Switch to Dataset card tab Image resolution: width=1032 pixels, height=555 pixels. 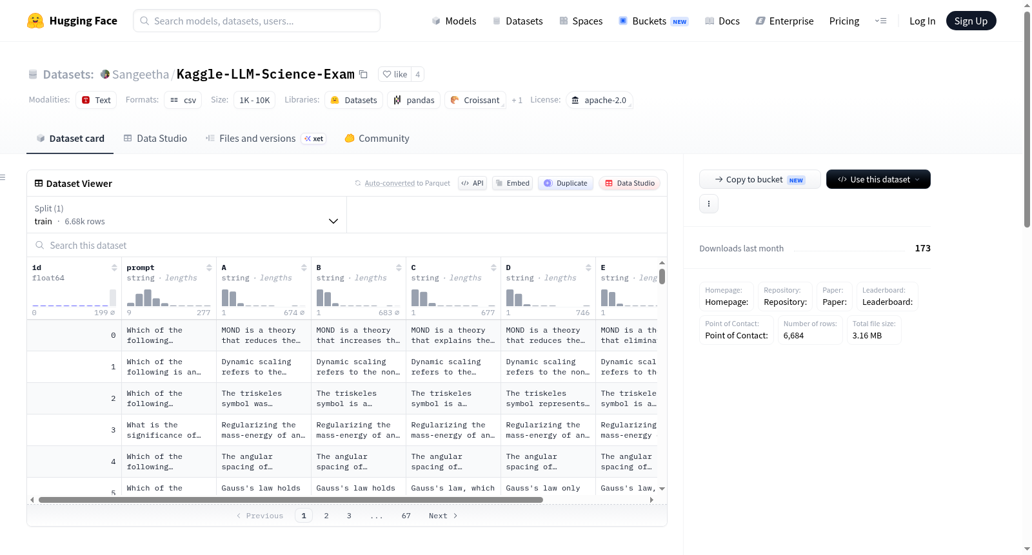click(x=70, y=139)
